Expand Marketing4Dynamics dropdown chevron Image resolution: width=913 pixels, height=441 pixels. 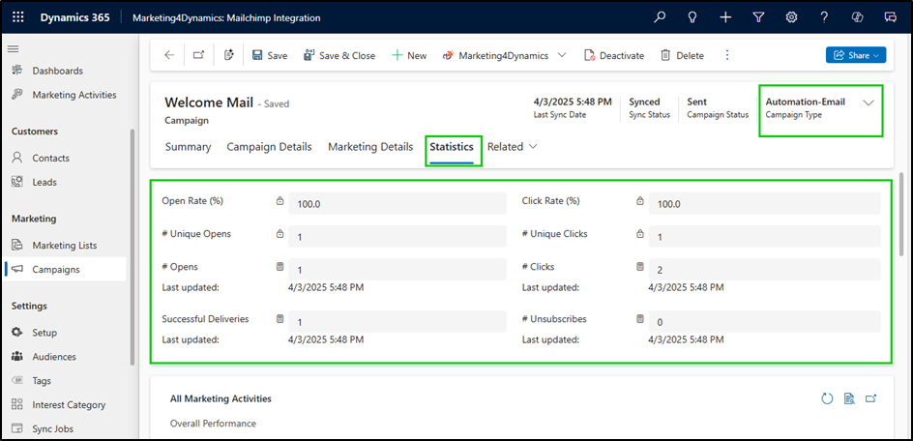(562, 55)
